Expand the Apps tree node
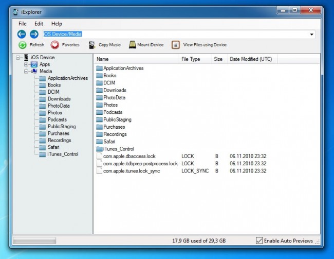Image resolution: width=334 pixels, height=259 pixels. coord(26,64)
